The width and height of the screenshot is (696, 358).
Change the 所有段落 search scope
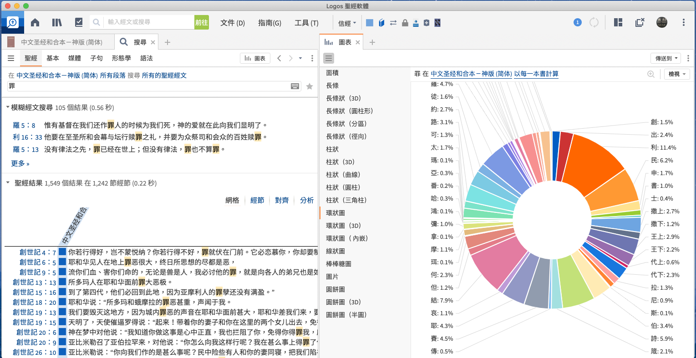click(112, 76)
